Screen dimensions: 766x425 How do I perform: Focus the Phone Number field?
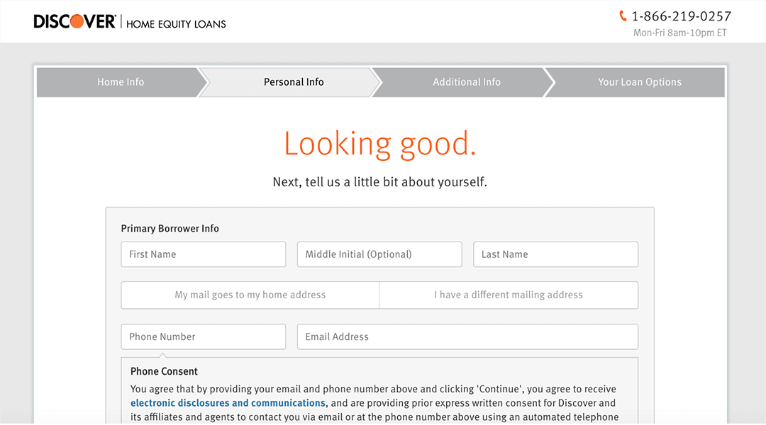tap(204, 337)
